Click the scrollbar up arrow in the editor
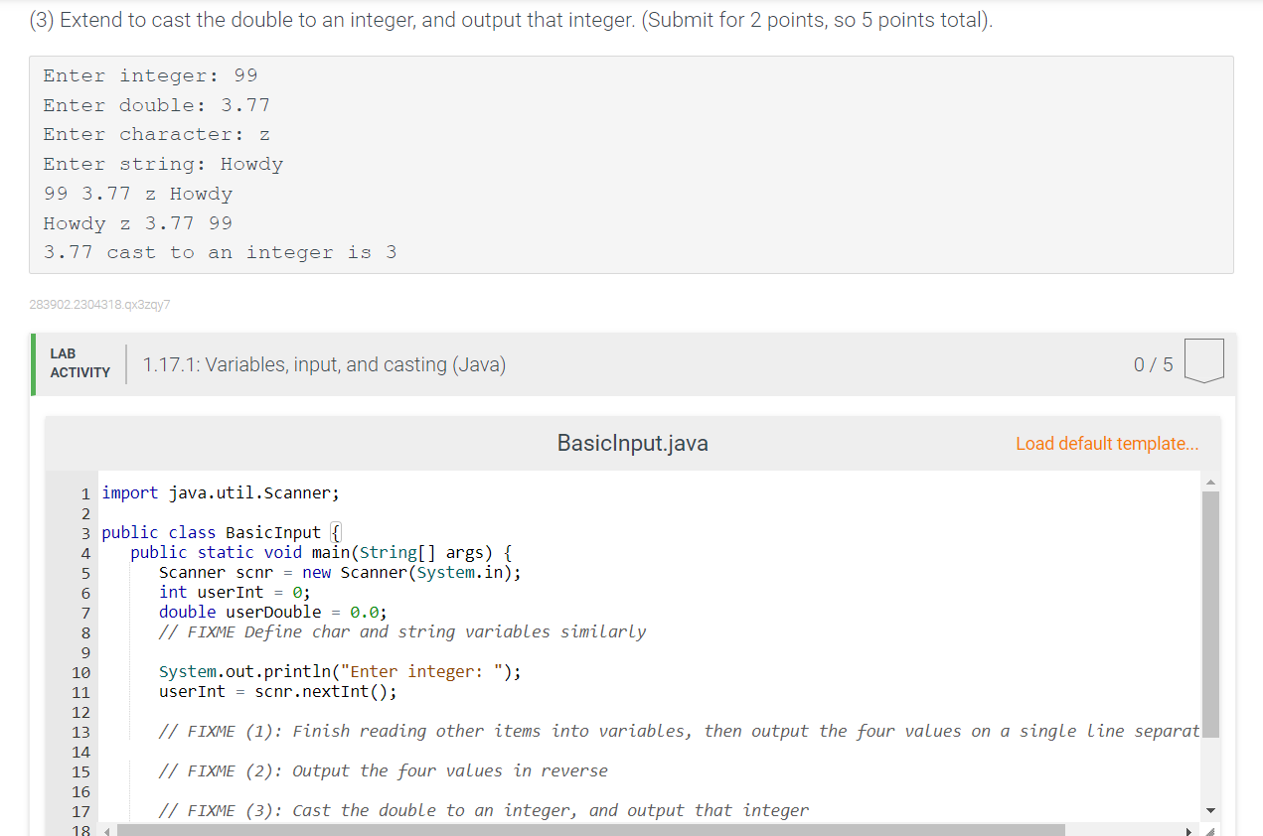This screenshot has height=836, width=1263. [x=1210, y=482]
